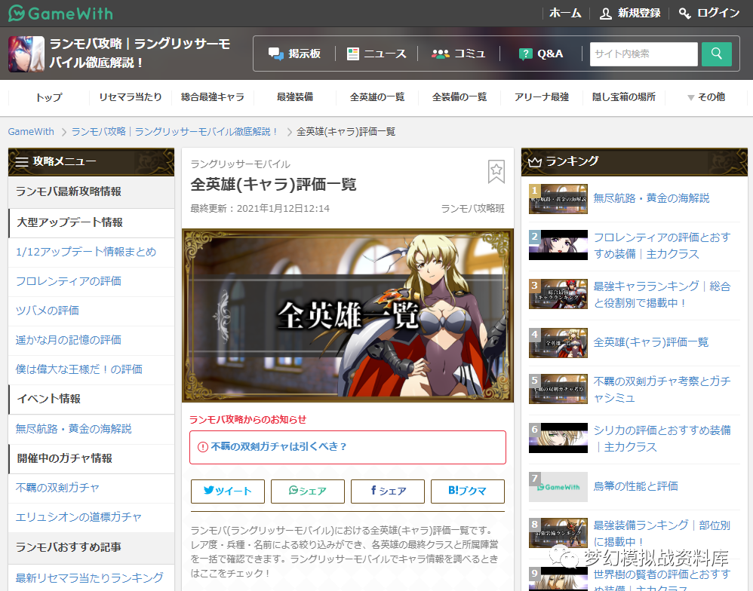Click the 大型アップデート情報 sidebar heading
753x591 pixels.
[69, 222]
